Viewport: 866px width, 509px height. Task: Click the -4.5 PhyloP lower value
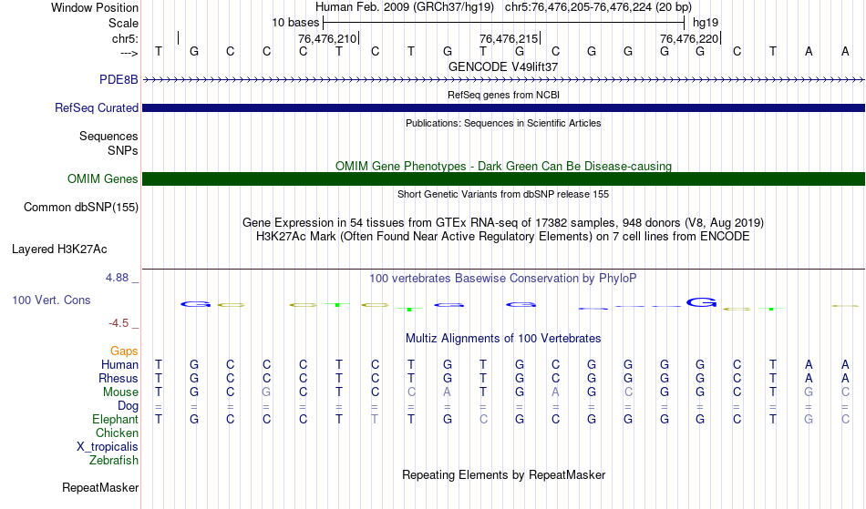tap(119, 322)
